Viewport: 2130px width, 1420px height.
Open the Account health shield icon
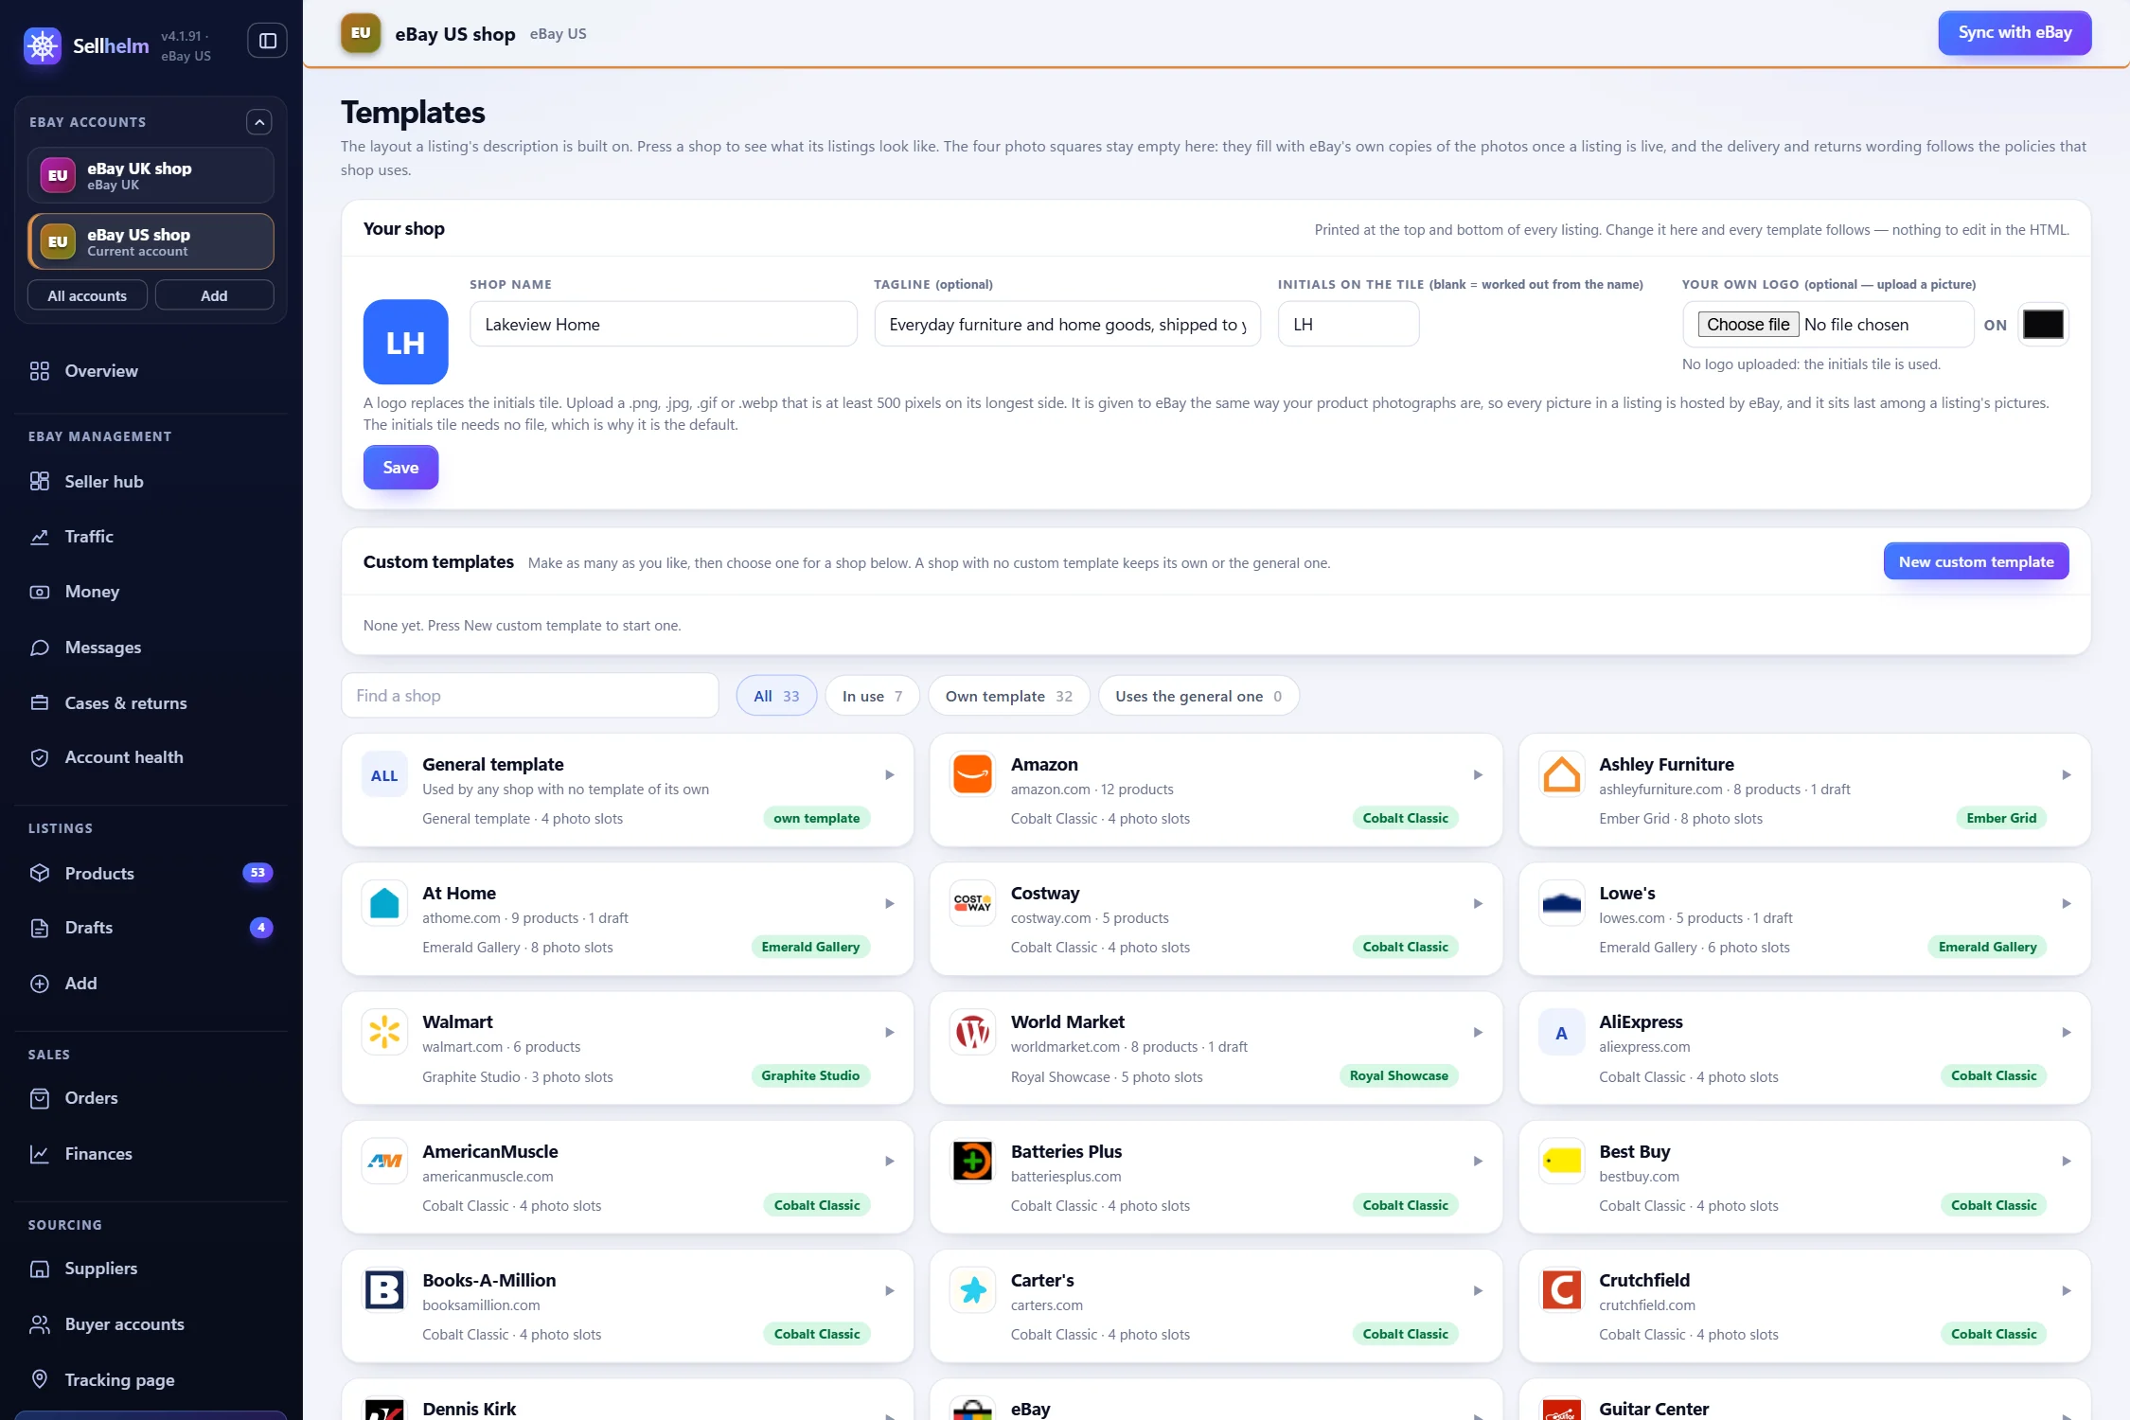coord(40,757)
